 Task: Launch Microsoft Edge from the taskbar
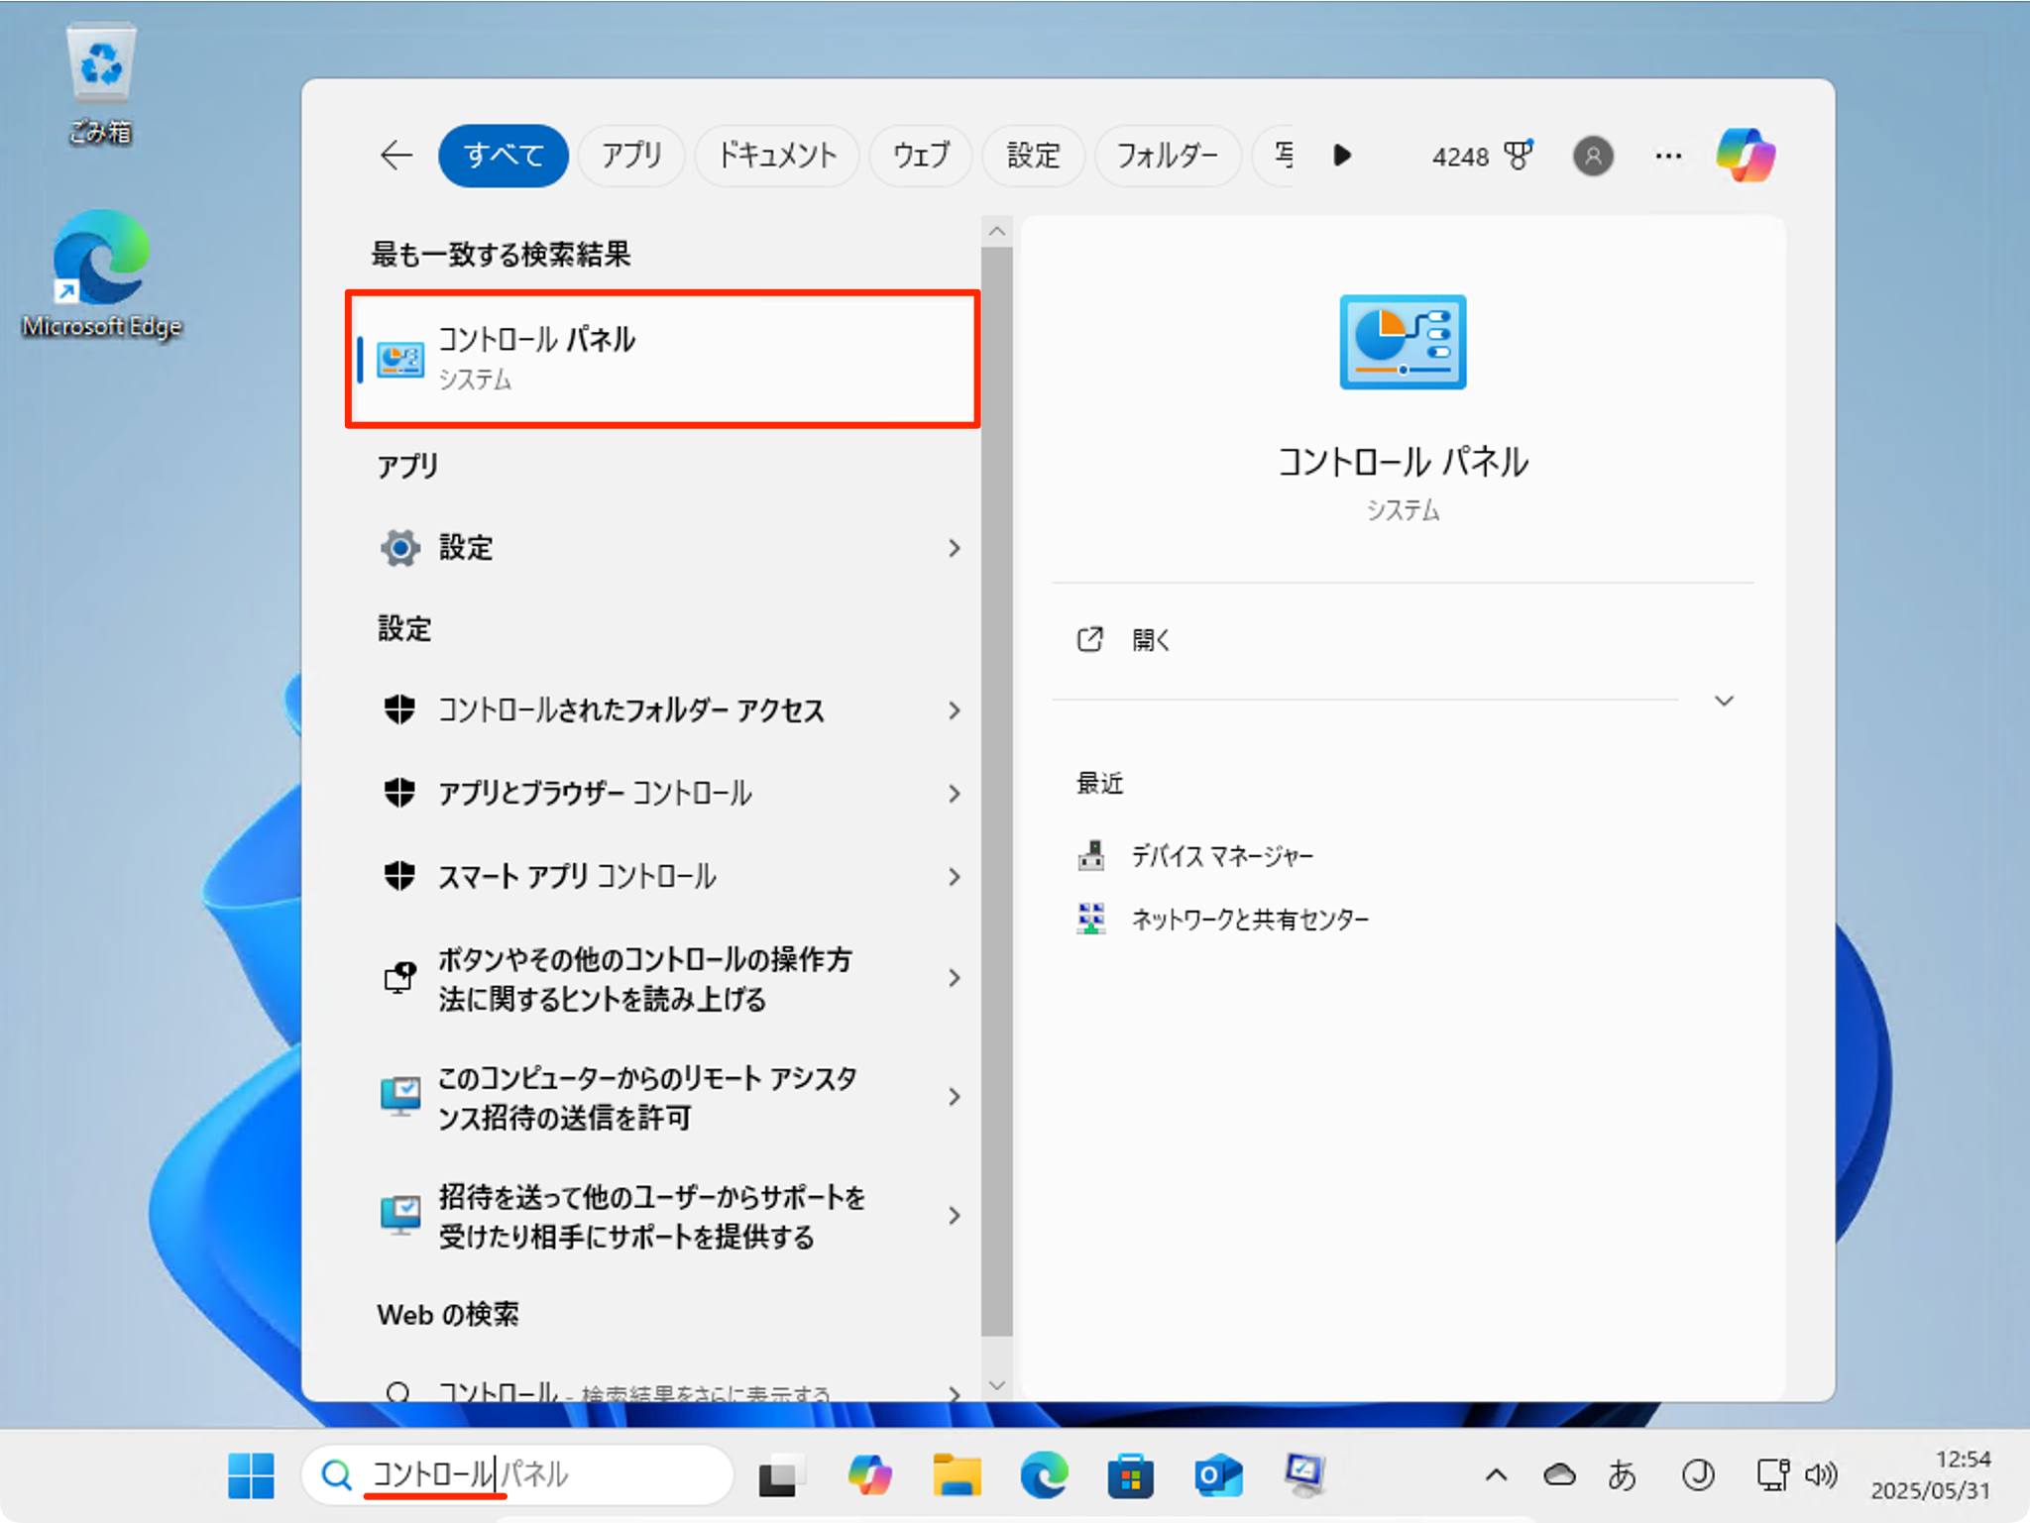pyautogui.click(x=1044, y=1475)
